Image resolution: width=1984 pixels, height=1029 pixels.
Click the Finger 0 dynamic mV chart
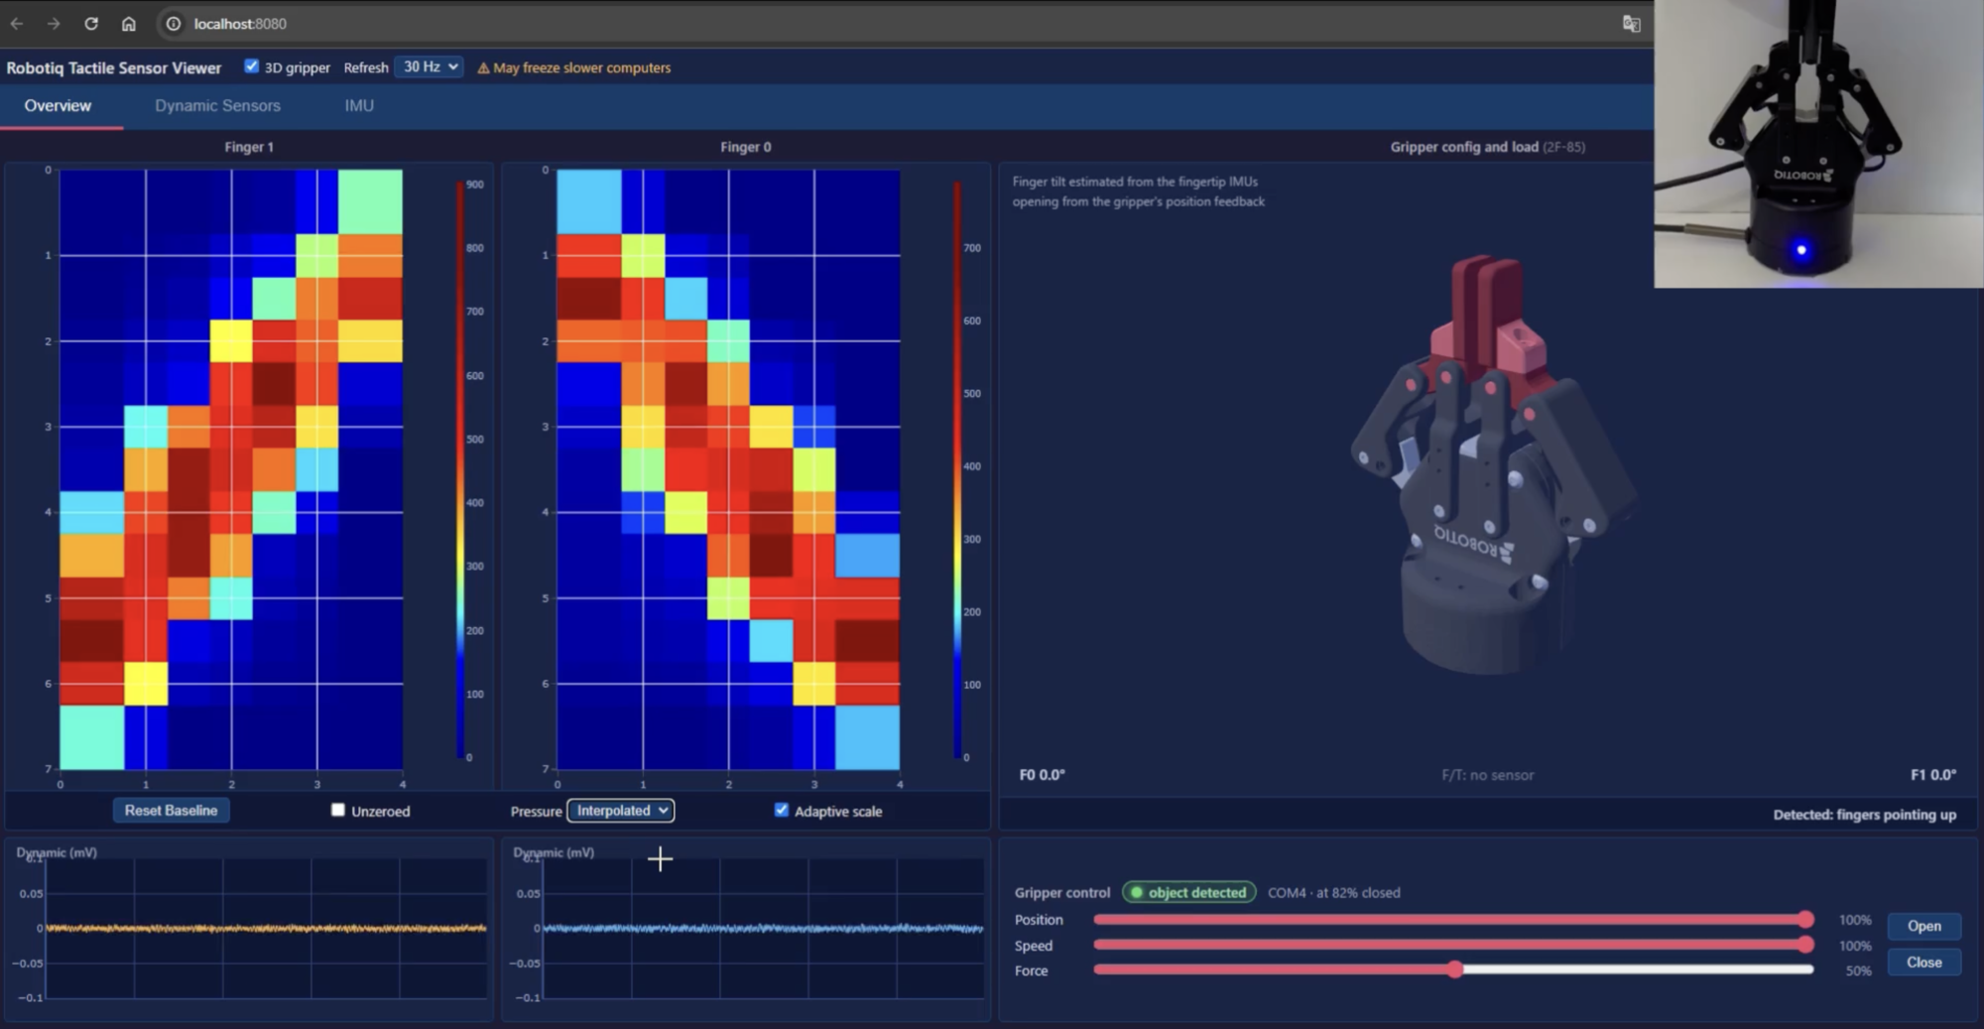(763, 928)
